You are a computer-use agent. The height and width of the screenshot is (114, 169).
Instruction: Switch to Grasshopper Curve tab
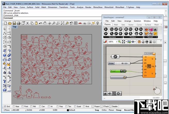139,25
